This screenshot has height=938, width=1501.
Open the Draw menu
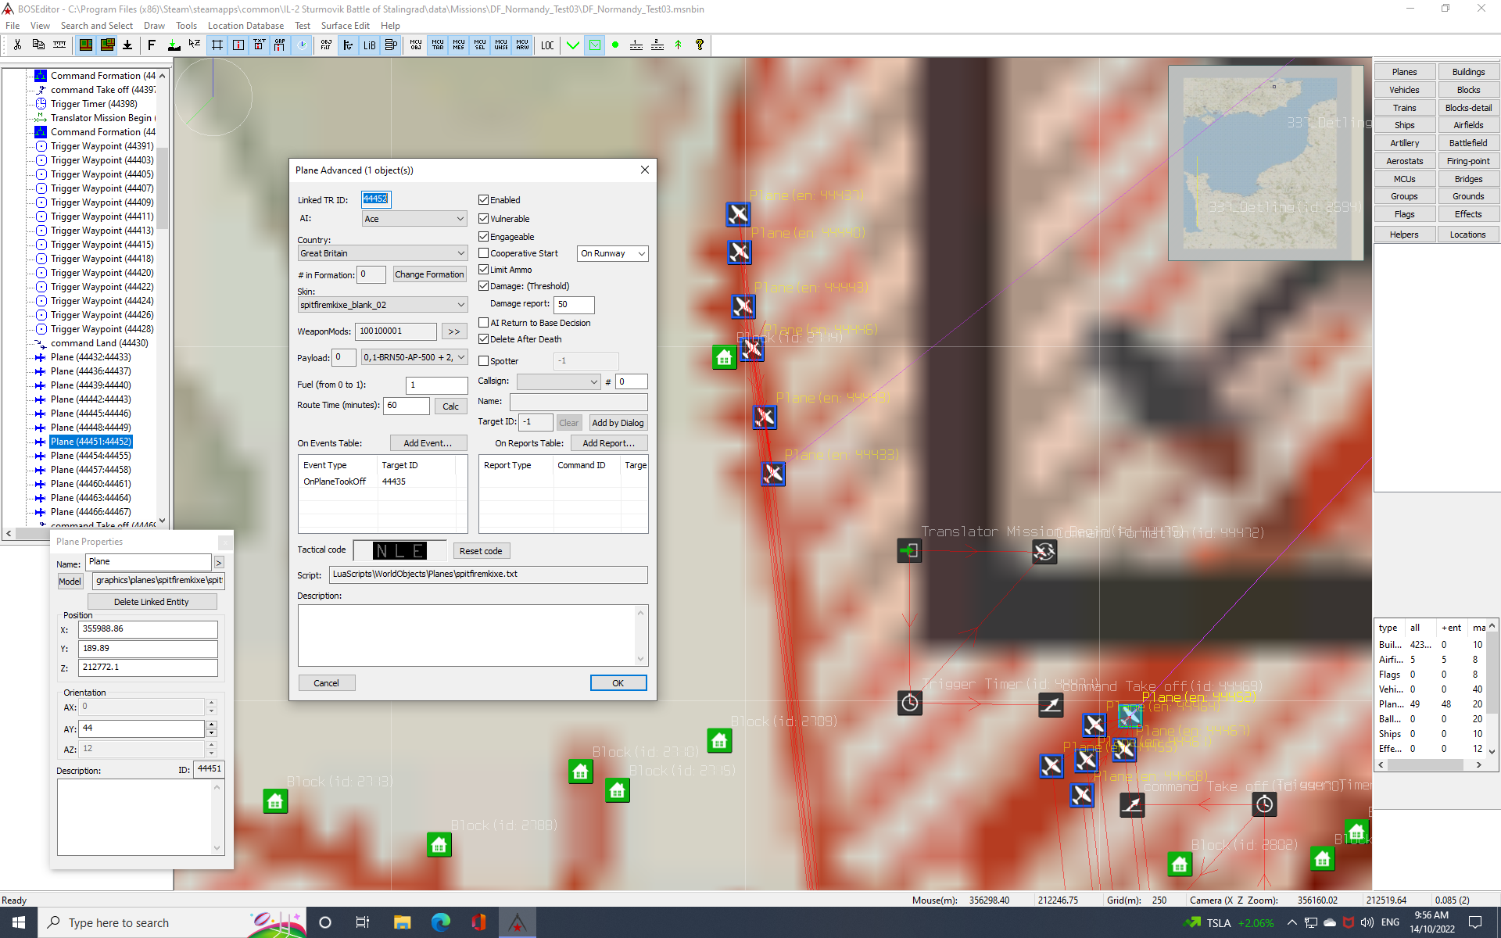click(154, 26)
